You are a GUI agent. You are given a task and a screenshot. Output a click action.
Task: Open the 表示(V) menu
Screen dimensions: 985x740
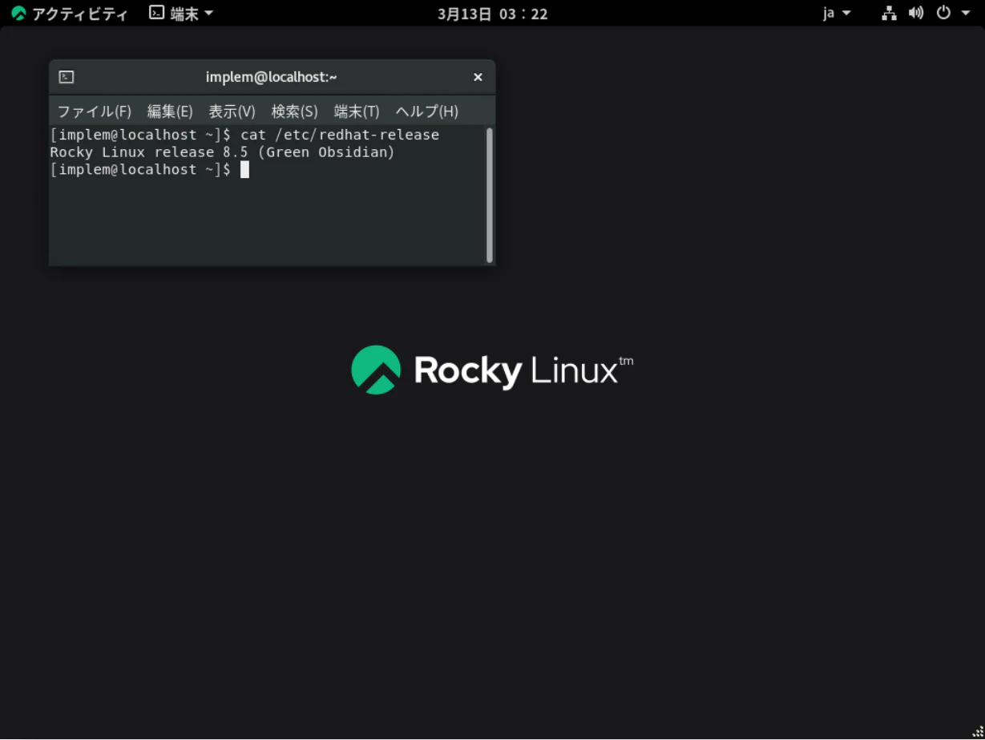pyautogui.click(x=232, y=111)
